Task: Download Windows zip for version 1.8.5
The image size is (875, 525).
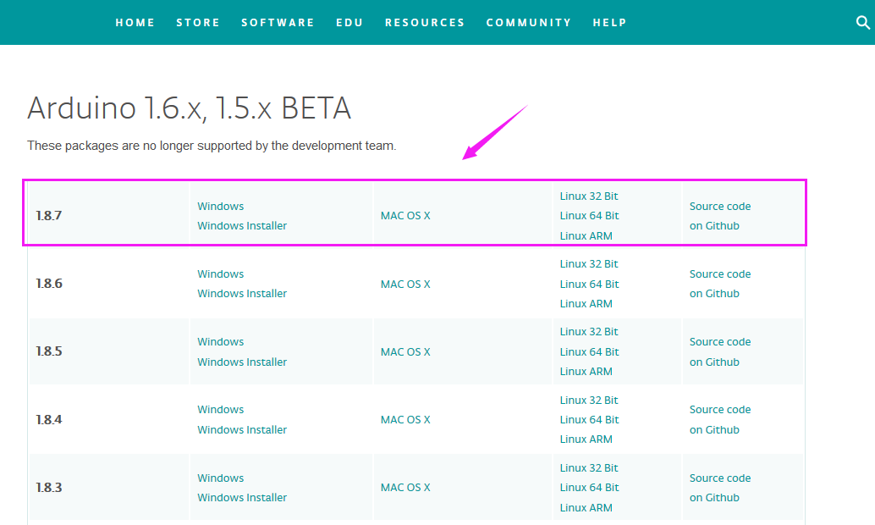Action: [x=220, y=342]
